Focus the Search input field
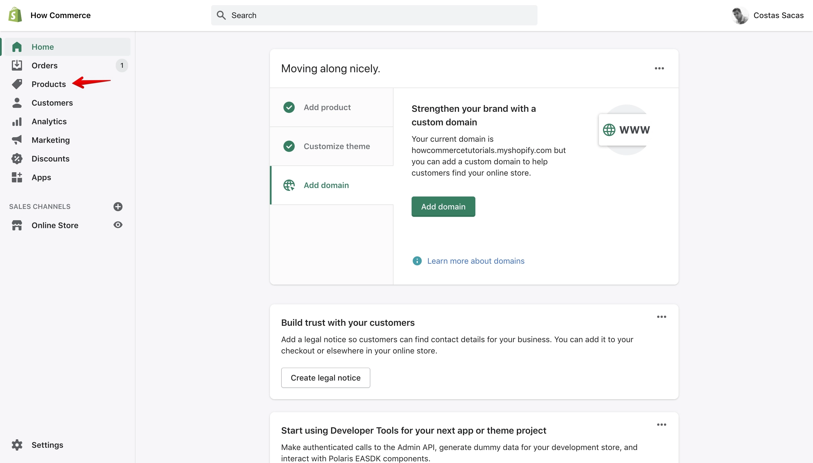This screenshot has width=813, height=463. (x=374, y=15)
